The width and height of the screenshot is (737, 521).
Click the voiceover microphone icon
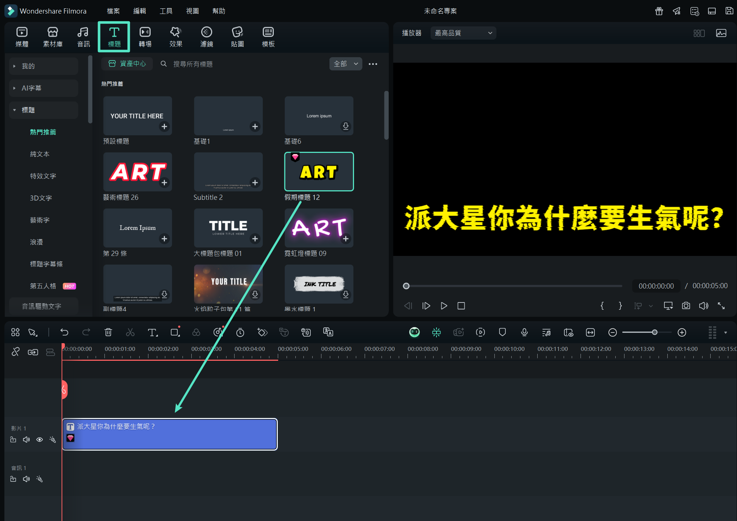point(524,332)
